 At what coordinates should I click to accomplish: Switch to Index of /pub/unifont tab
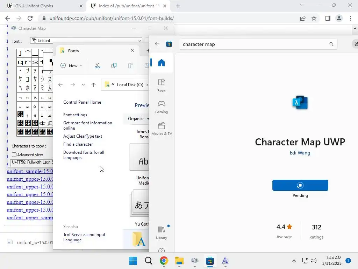pyautogui.click(x=128, y=6)
